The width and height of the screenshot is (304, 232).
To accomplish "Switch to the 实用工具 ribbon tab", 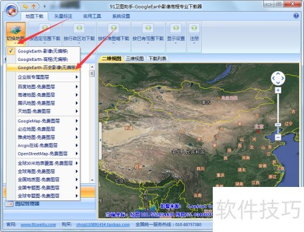I will click(92, 16).
